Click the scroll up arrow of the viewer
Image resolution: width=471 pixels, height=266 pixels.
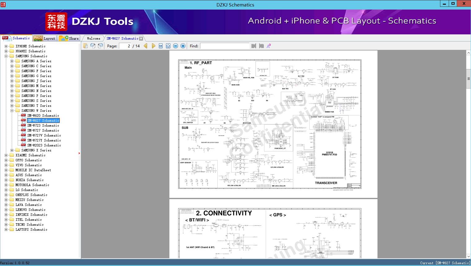click(469, 53)
